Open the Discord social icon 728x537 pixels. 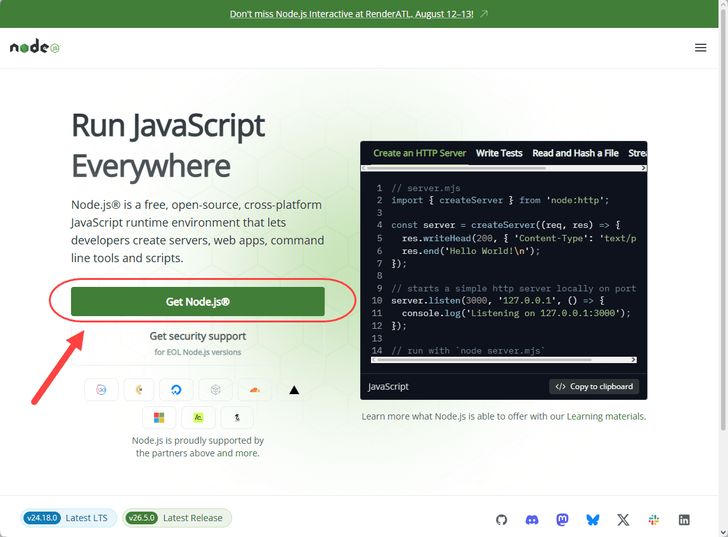531,519
